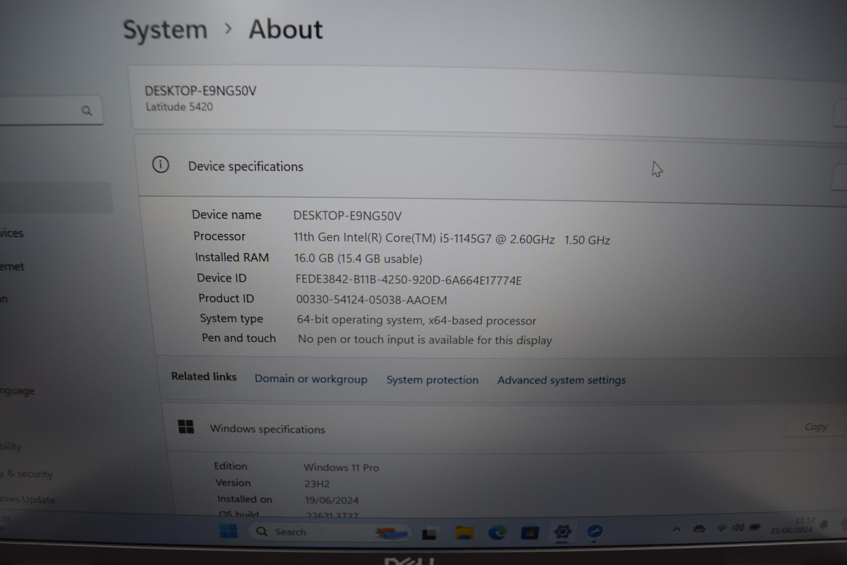Open the Network & internet sidebar item
847x565 pixels.
(x=12, y=267)
